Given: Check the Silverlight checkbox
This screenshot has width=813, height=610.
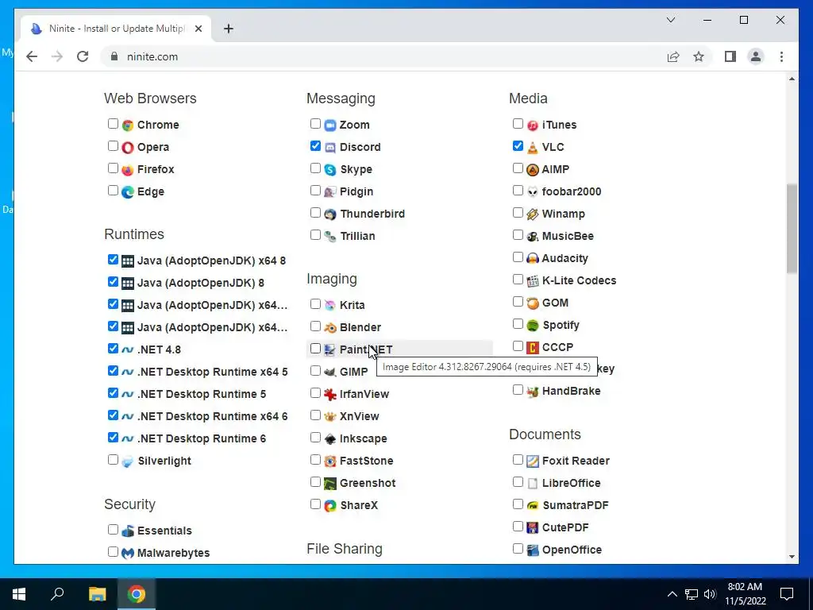Looking at the screenshot, I should coord(113,460).
